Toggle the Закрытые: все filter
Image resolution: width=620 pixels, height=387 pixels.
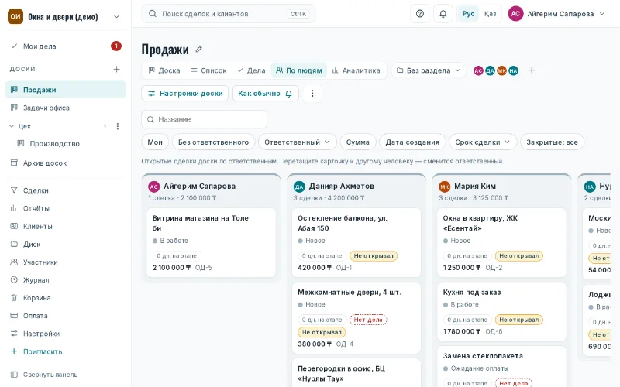[552, 142]
